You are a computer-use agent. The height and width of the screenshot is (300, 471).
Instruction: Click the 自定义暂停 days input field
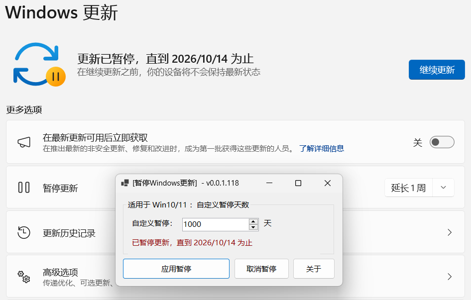[215, 224]
